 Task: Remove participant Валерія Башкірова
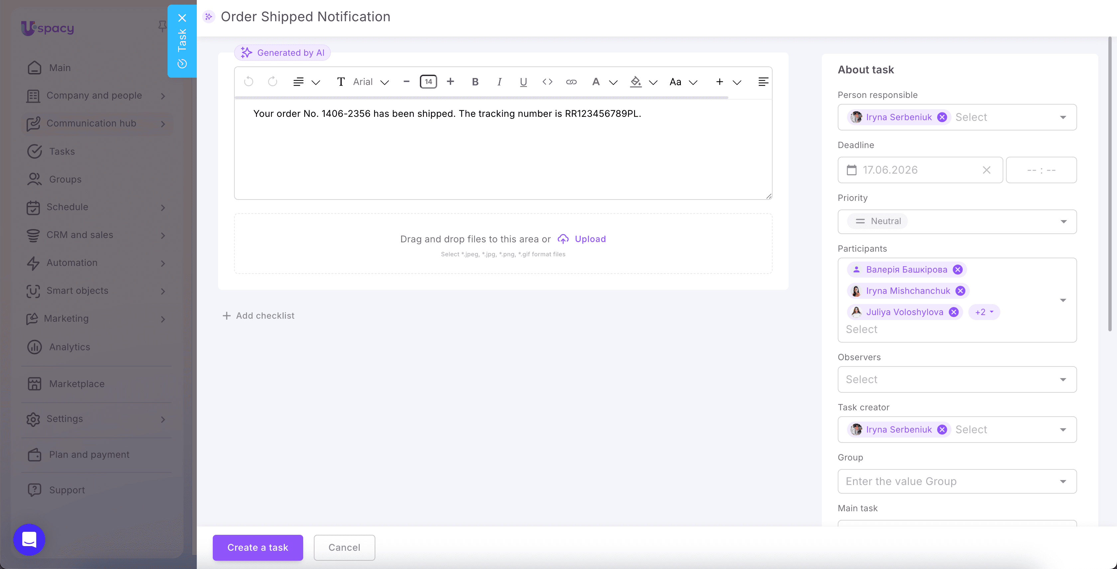click(x=957, y=269)
